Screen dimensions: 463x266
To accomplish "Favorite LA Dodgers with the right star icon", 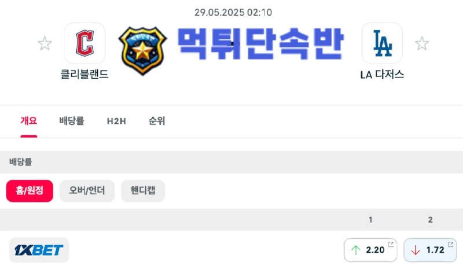I will coord(422,43).
